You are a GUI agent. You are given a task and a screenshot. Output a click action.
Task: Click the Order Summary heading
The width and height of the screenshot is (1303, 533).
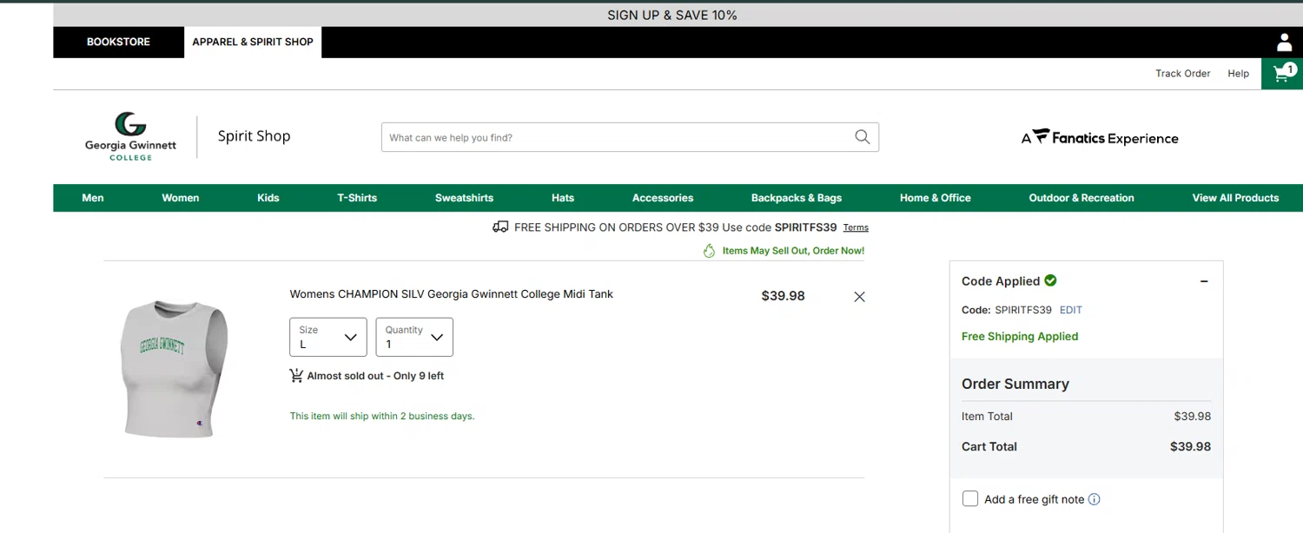point(1015,384)
